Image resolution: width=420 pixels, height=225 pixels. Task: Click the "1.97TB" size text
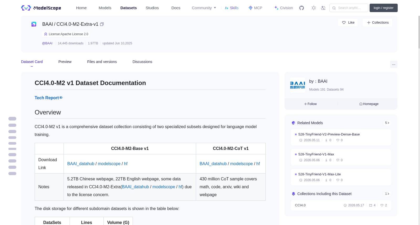tap(93, 43)
